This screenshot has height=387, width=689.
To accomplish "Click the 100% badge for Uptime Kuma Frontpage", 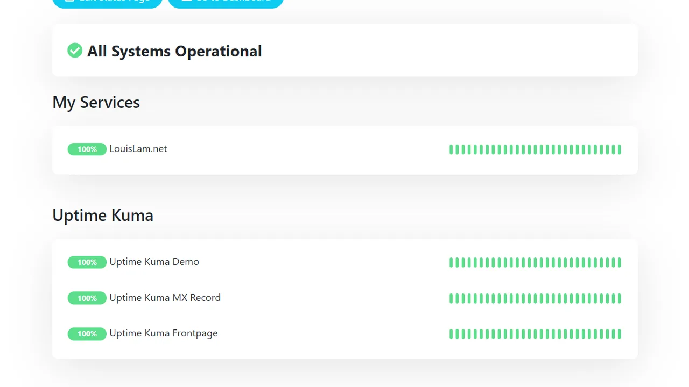I will pos(87,334).
